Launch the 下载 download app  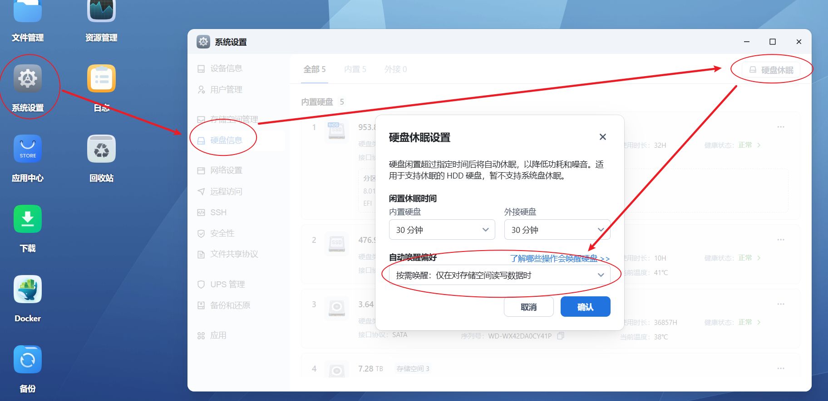(x=28, y=219)
